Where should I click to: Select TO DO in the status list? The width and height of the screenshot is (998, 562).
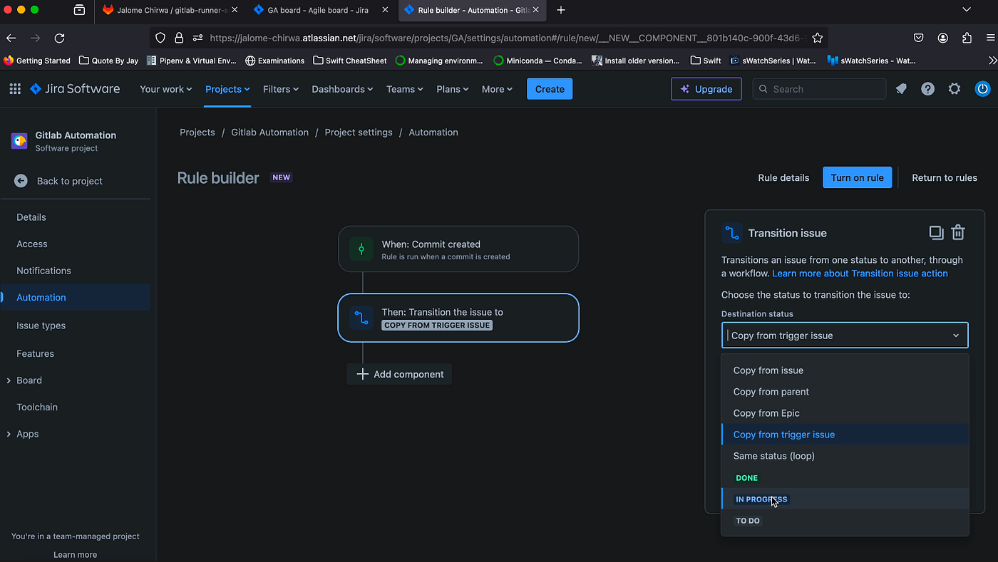748,520
